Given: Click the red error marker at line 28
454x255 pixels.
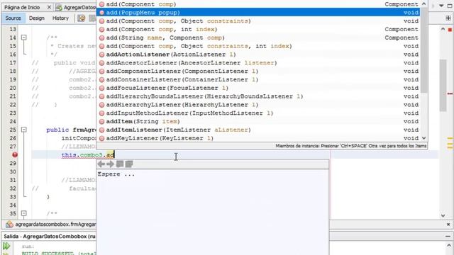Looking at the screenshot, I should (x=15, y=155).
